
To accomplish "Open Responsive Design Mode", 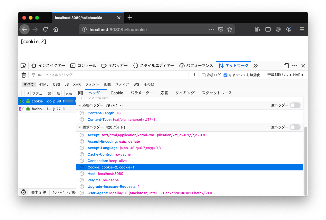I will click(x=286, y=65).
